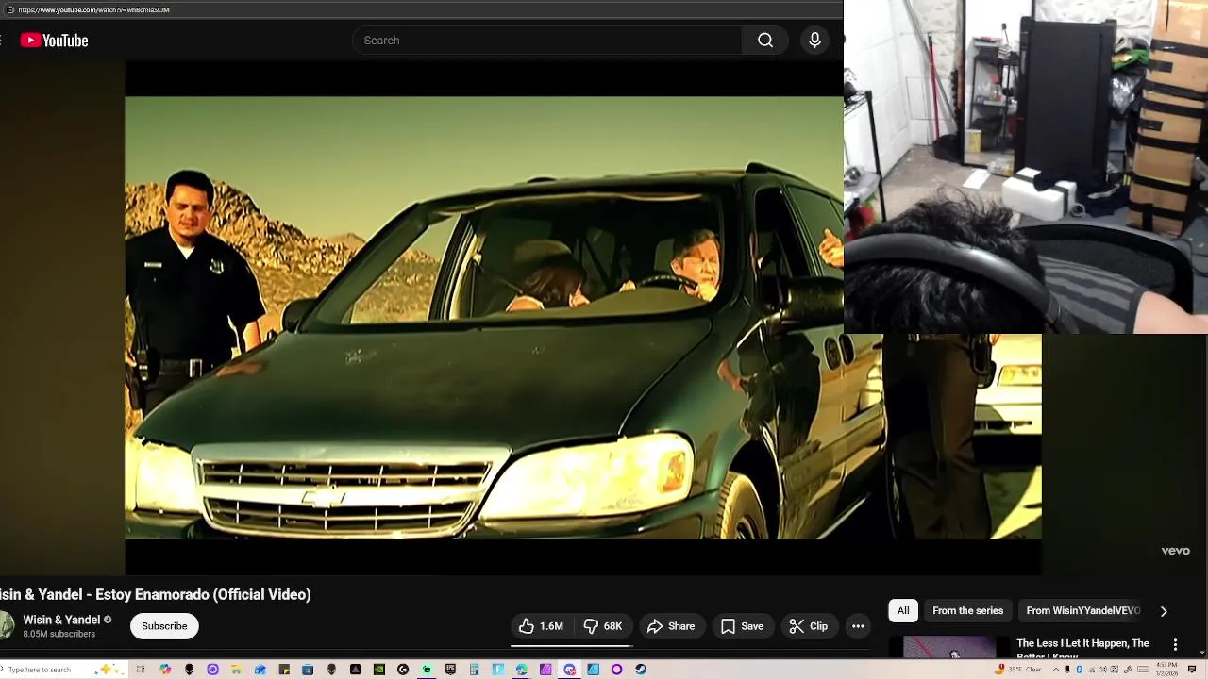The image size is (1208, 679).
Task: Open the Wisin & Yandel channel avatar
Action: point(6,626)
